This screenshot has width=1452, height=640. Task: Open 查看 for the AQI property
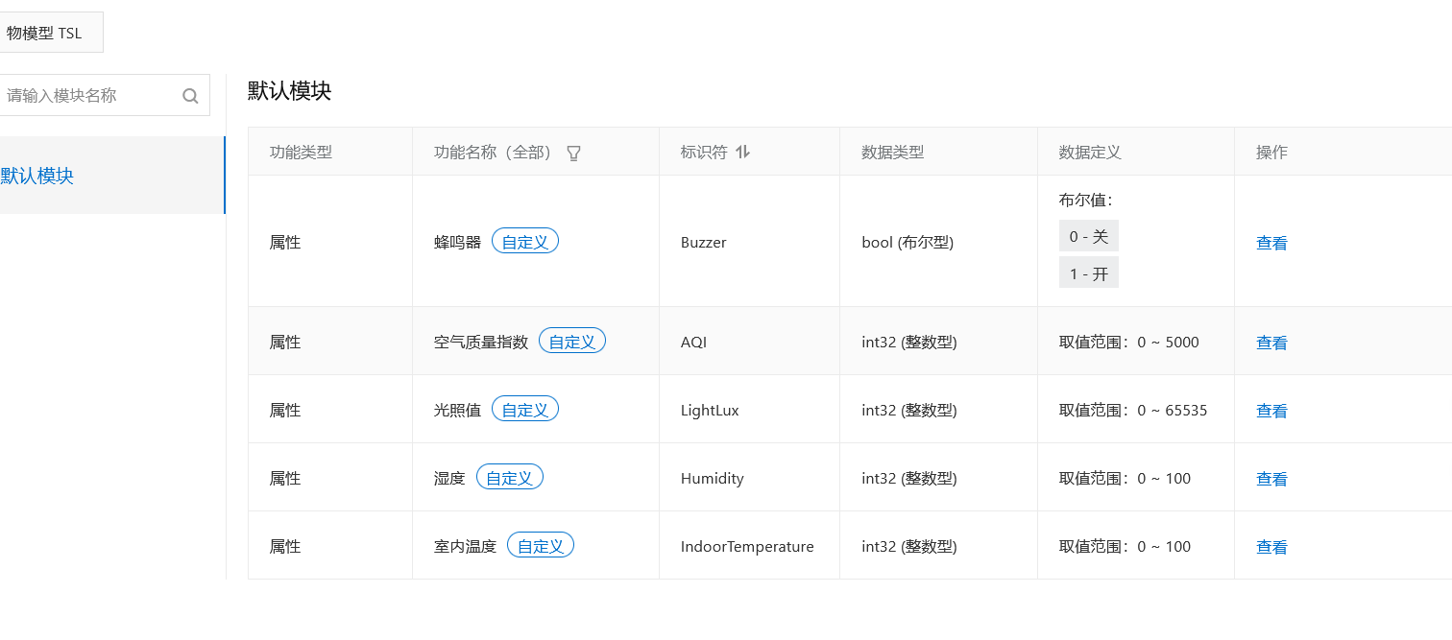click(x=1270, y=342)
